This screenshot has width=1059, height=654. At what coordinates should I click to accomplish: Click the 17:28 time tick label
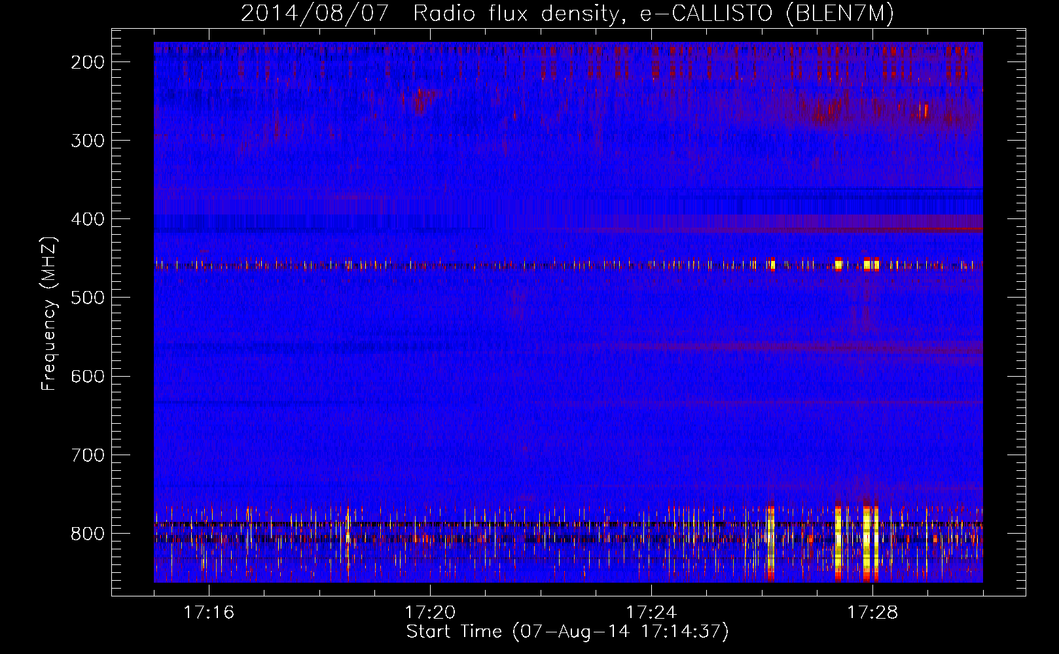872,613
